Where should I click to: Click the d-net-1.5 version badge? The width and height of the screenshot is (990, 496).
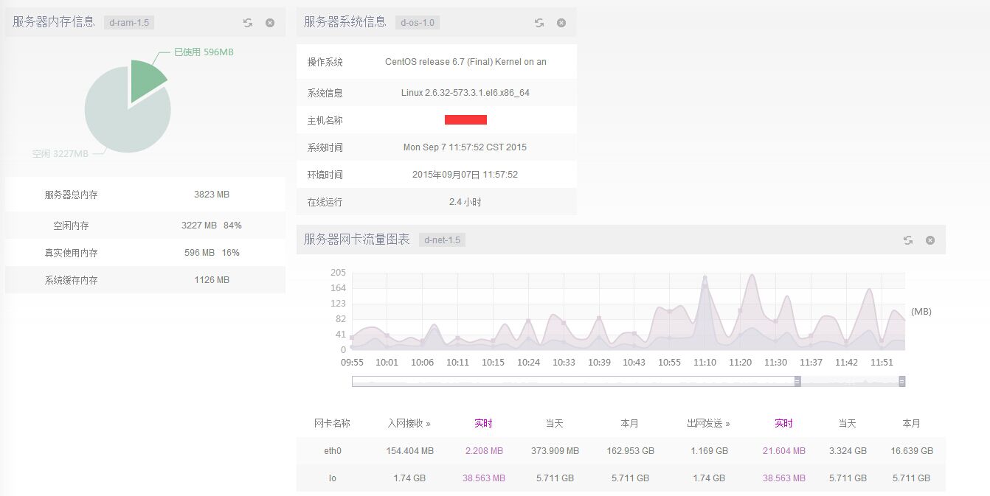[x=442, y=240]
